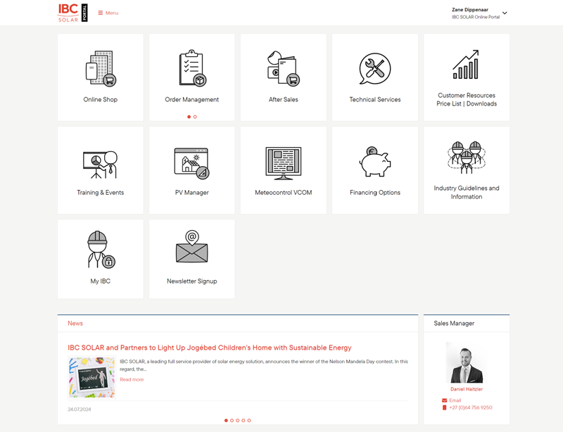
Task: Click the Training & Events label
Action: tap(100, 193)
